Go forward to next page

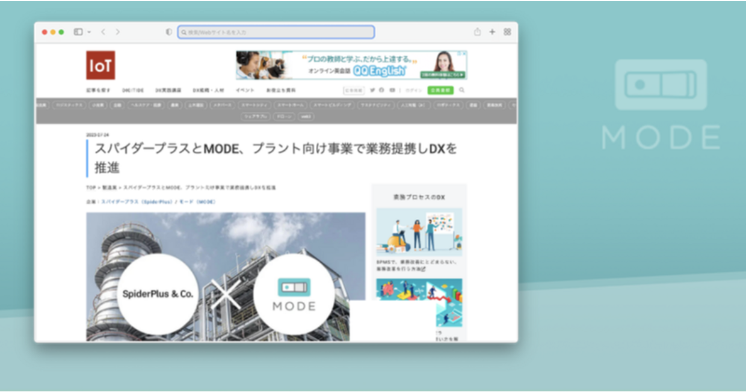click(x=118, y=32)
